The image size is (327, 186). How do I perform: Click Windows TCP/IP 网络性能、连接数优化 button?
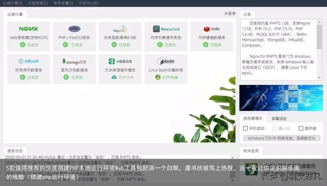(282, 138)
